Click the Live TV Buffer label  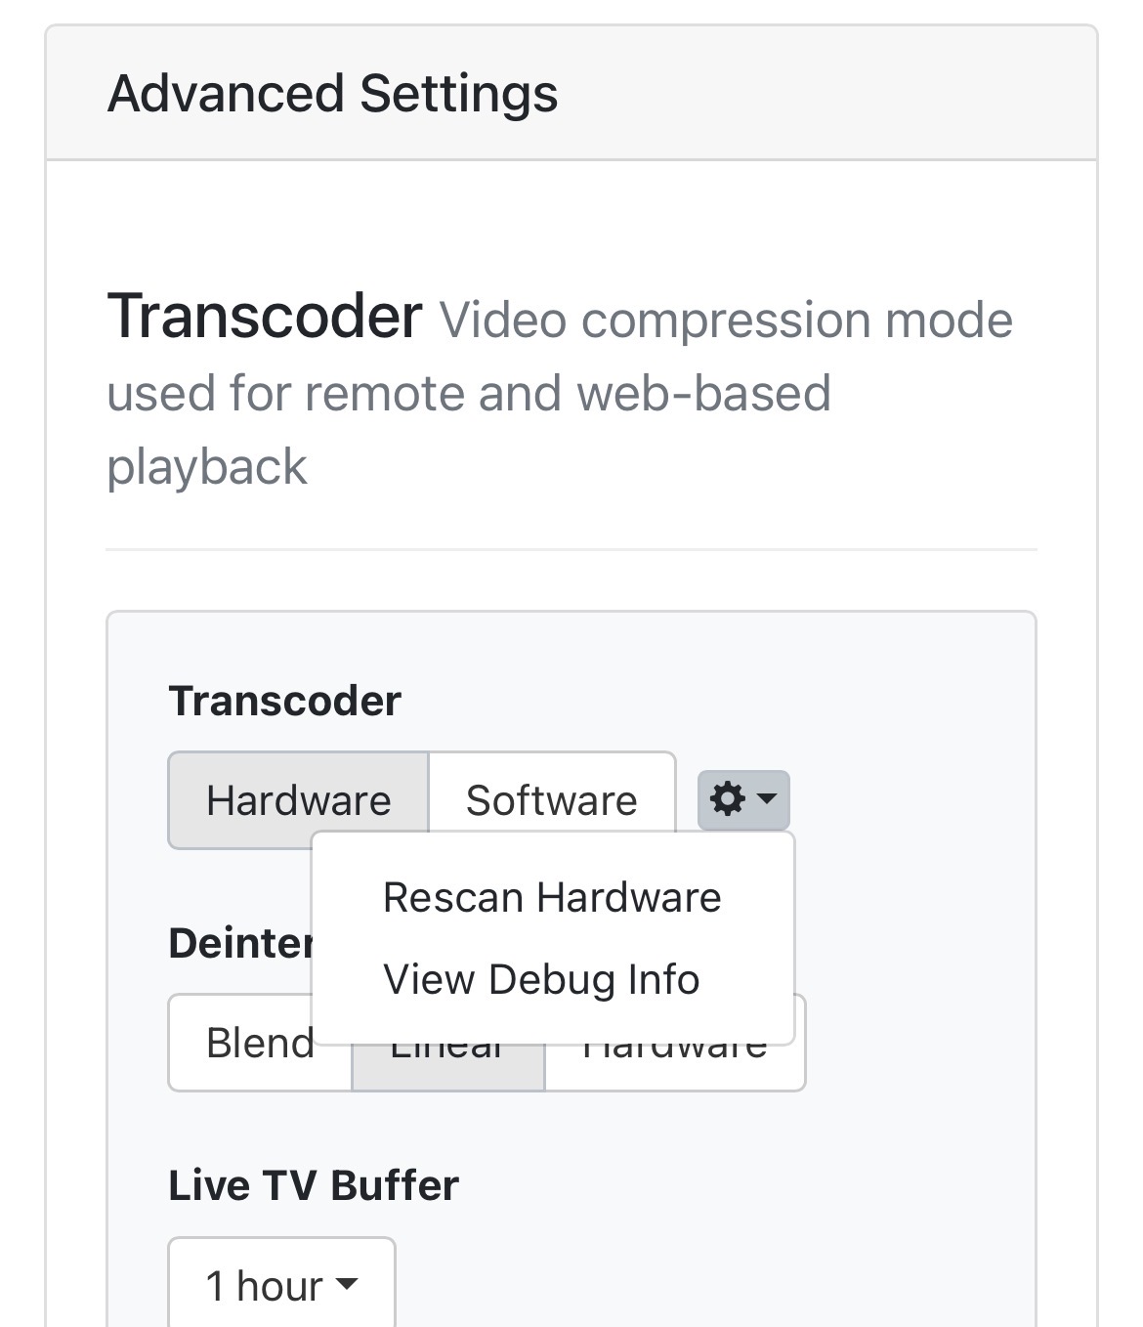[313, 1185]
